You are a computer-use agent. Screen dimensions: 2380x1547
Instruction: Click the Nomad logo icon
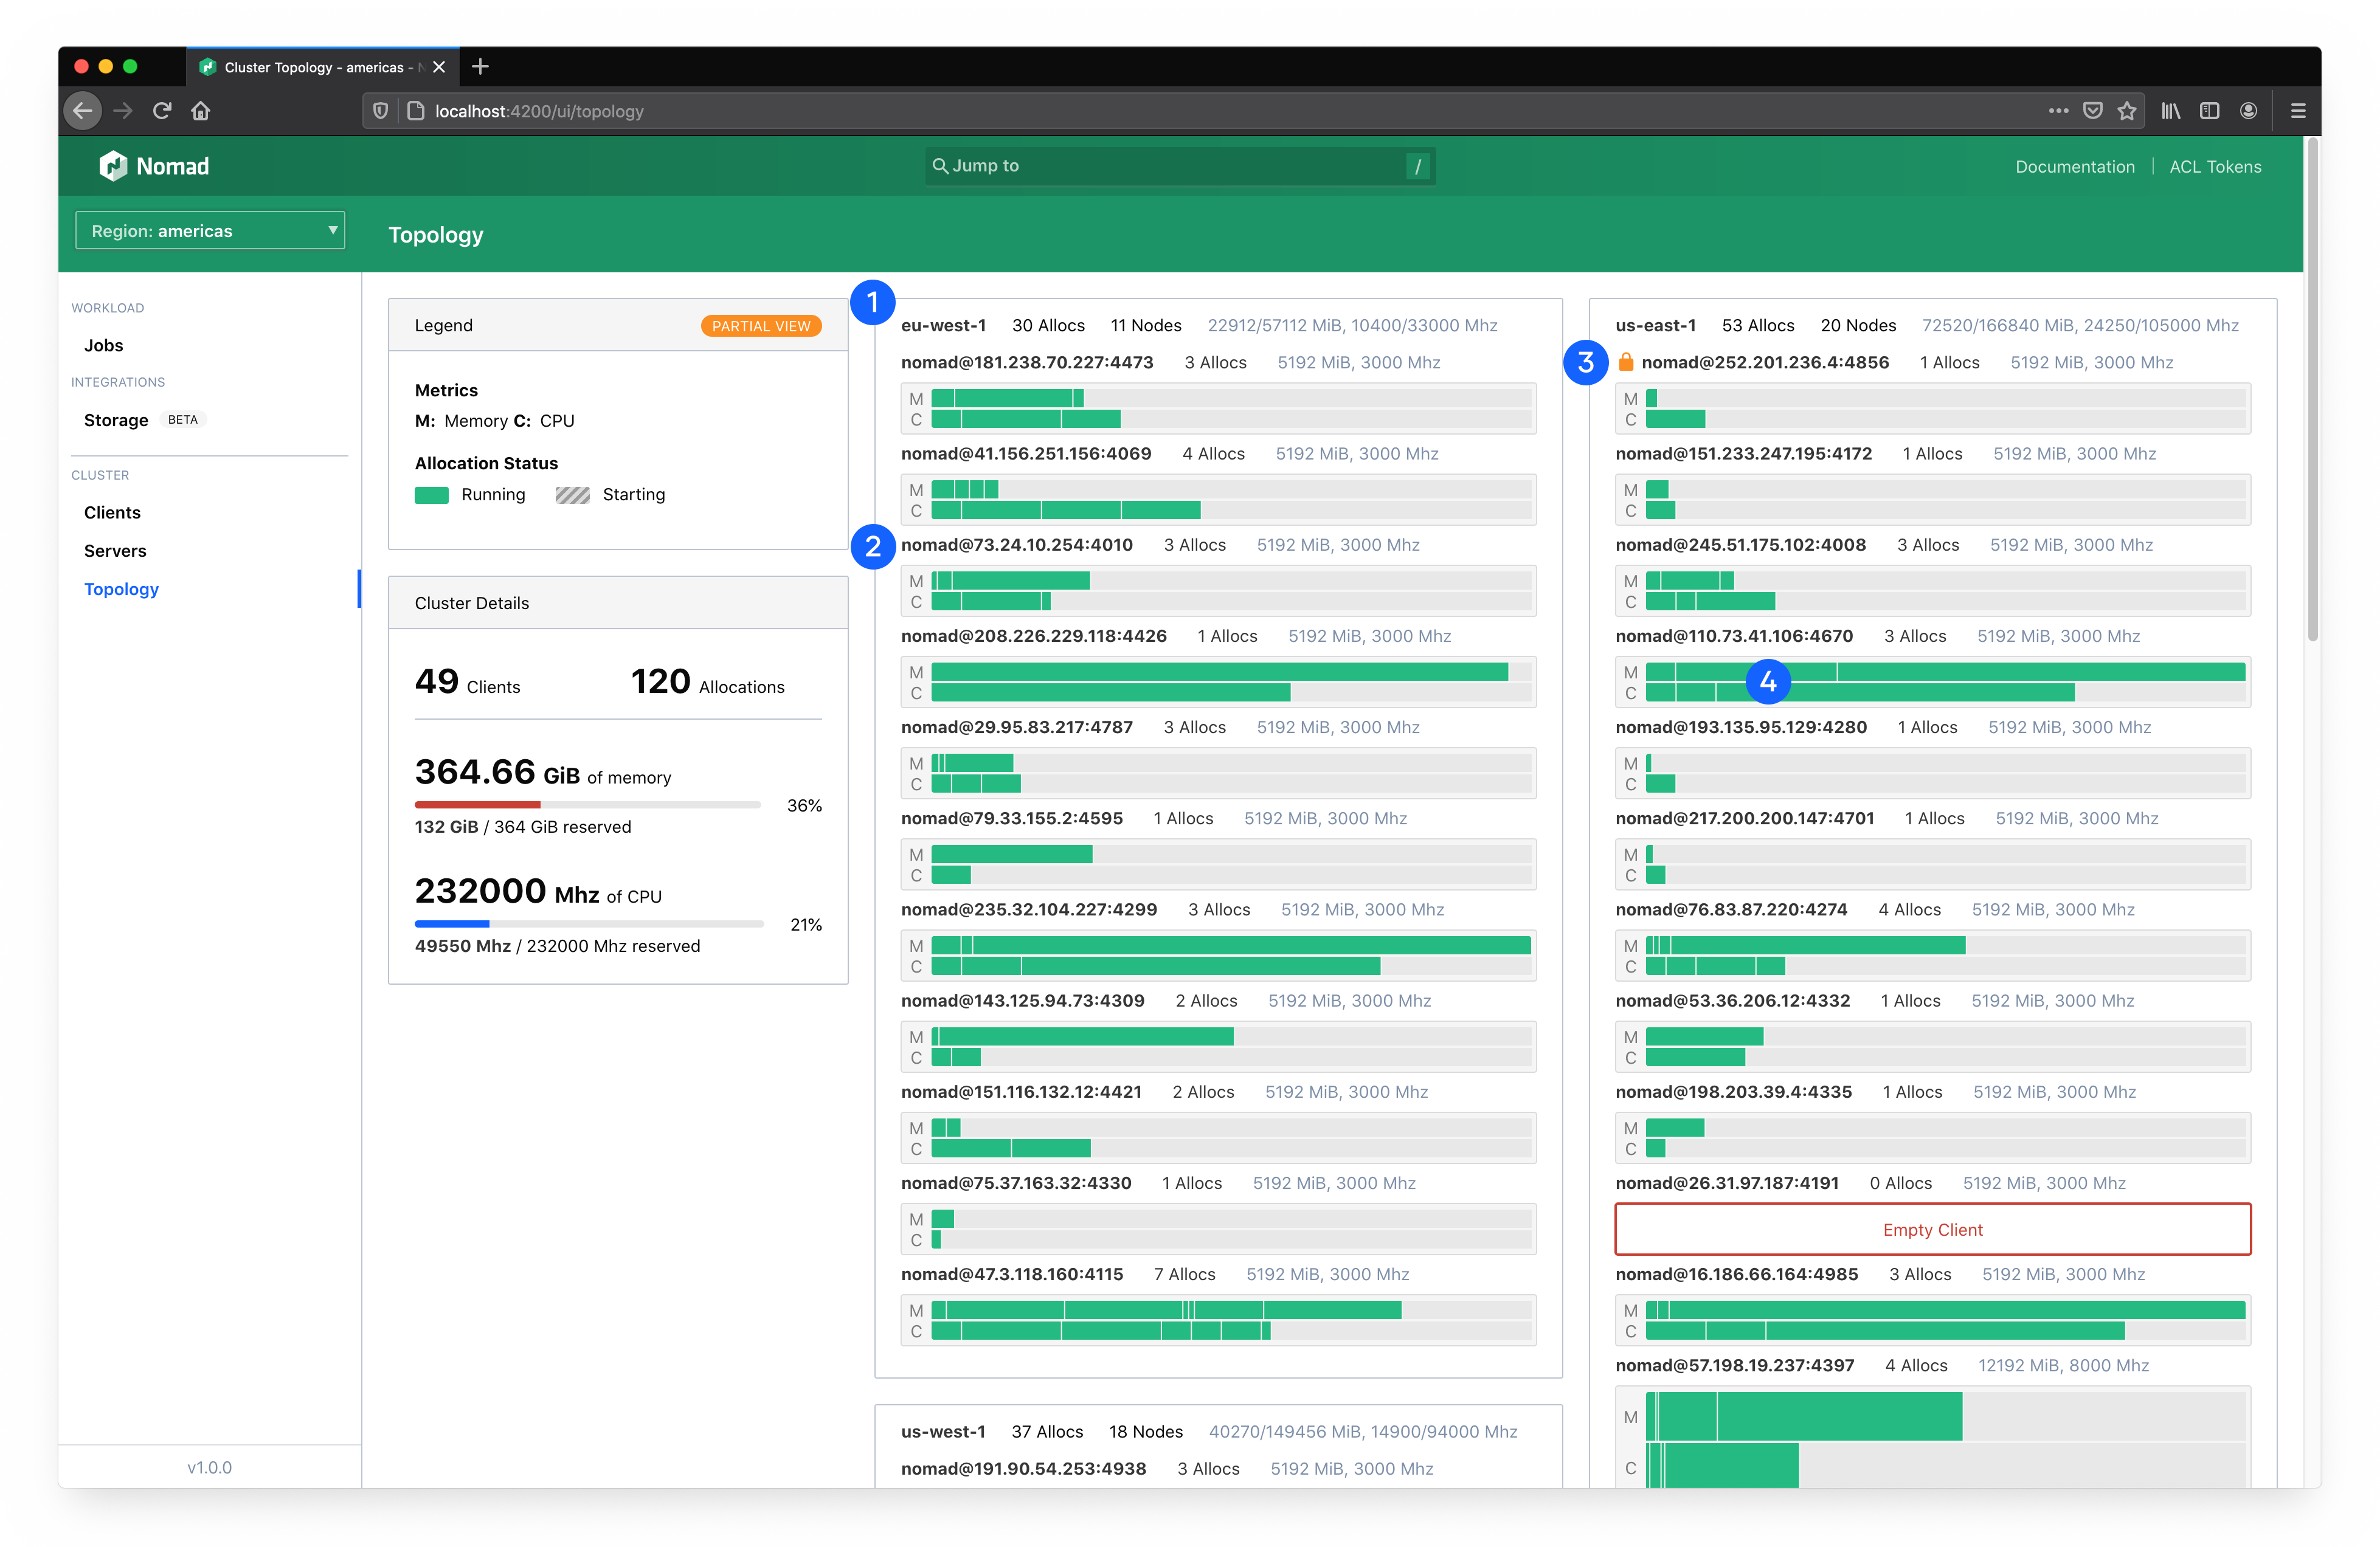tap(113, 166)
